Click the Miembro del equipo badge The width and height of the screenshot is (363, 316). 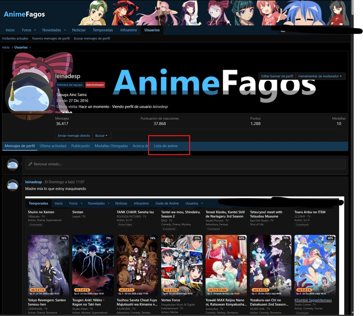(69, 85)
